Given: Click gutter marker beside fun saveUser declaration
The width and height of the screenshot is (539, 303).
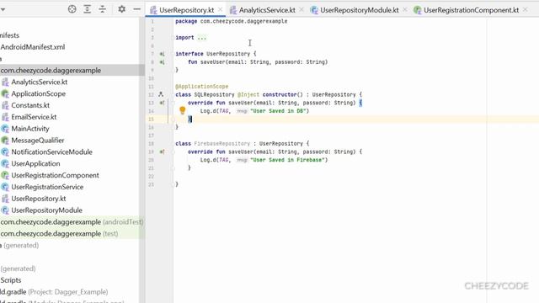Looking at the screenshot, I should [162, 62].
